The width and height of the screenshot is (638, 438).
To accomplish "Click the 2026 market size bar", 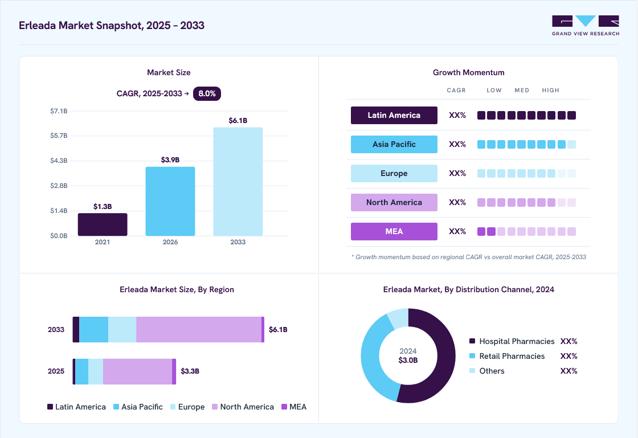I will click(x=170, y=201).
